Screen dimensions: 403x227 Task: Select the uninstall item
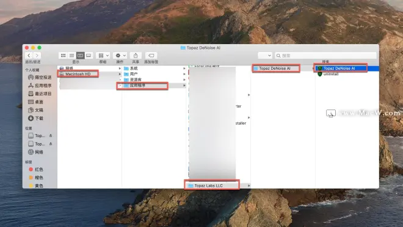click(x=331, y=74)
